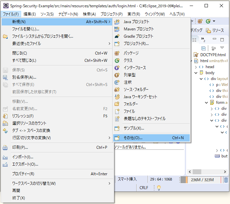This screenshot has height=204, width=230.
Task: Open the 編集(E) menu
Action: (x=29, y=14)
